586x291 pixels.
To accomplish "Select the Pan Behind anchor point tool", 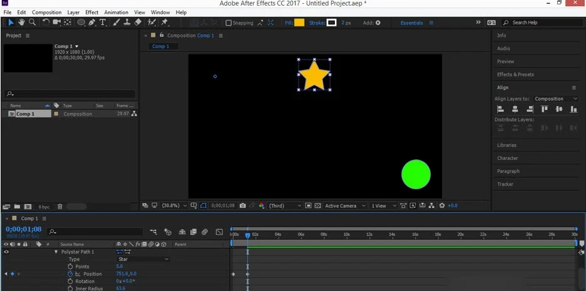I will (x=67, y=22).
